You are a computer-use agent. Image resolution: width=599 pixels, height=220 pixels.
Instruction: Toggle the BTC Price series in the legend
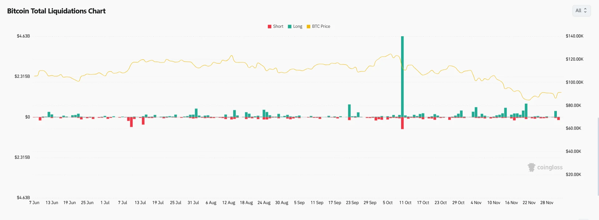pyautogui.click(x=322, y=26)
